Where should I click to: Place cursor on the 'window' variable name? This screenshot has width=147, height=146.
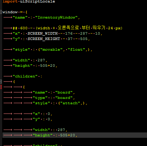[10, 12]
